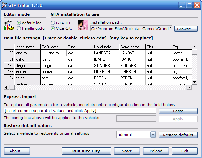This screenshot has height=158, width=202.
Task: Click the LINERUN HandlingId cell
Action: point(106,72)
